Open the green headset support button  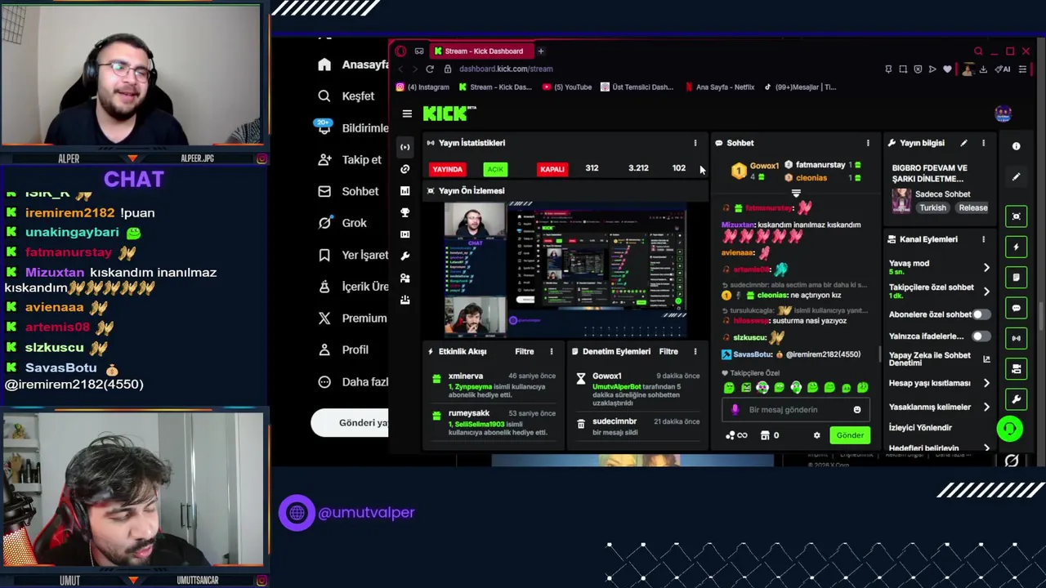[x=1009, y=429]
